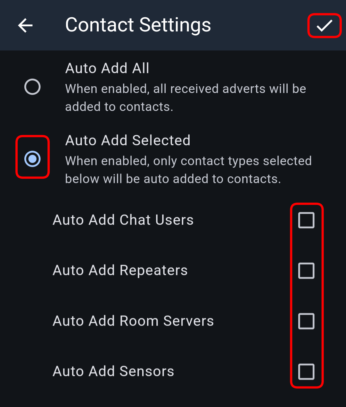Click 'below will be auto added' description line
This screenshot has width=346, height=407.
[x=173, y=179]
